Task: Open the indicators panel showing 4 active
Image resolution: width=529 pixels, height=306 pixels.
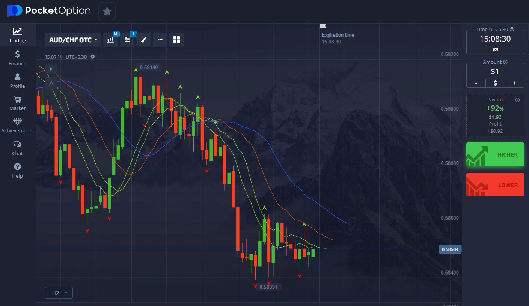Action: (x=127, y=39)
